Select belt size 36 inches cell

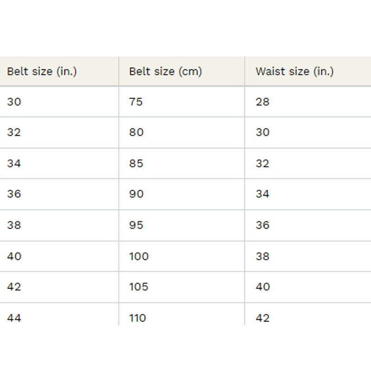tap(14, 194)
